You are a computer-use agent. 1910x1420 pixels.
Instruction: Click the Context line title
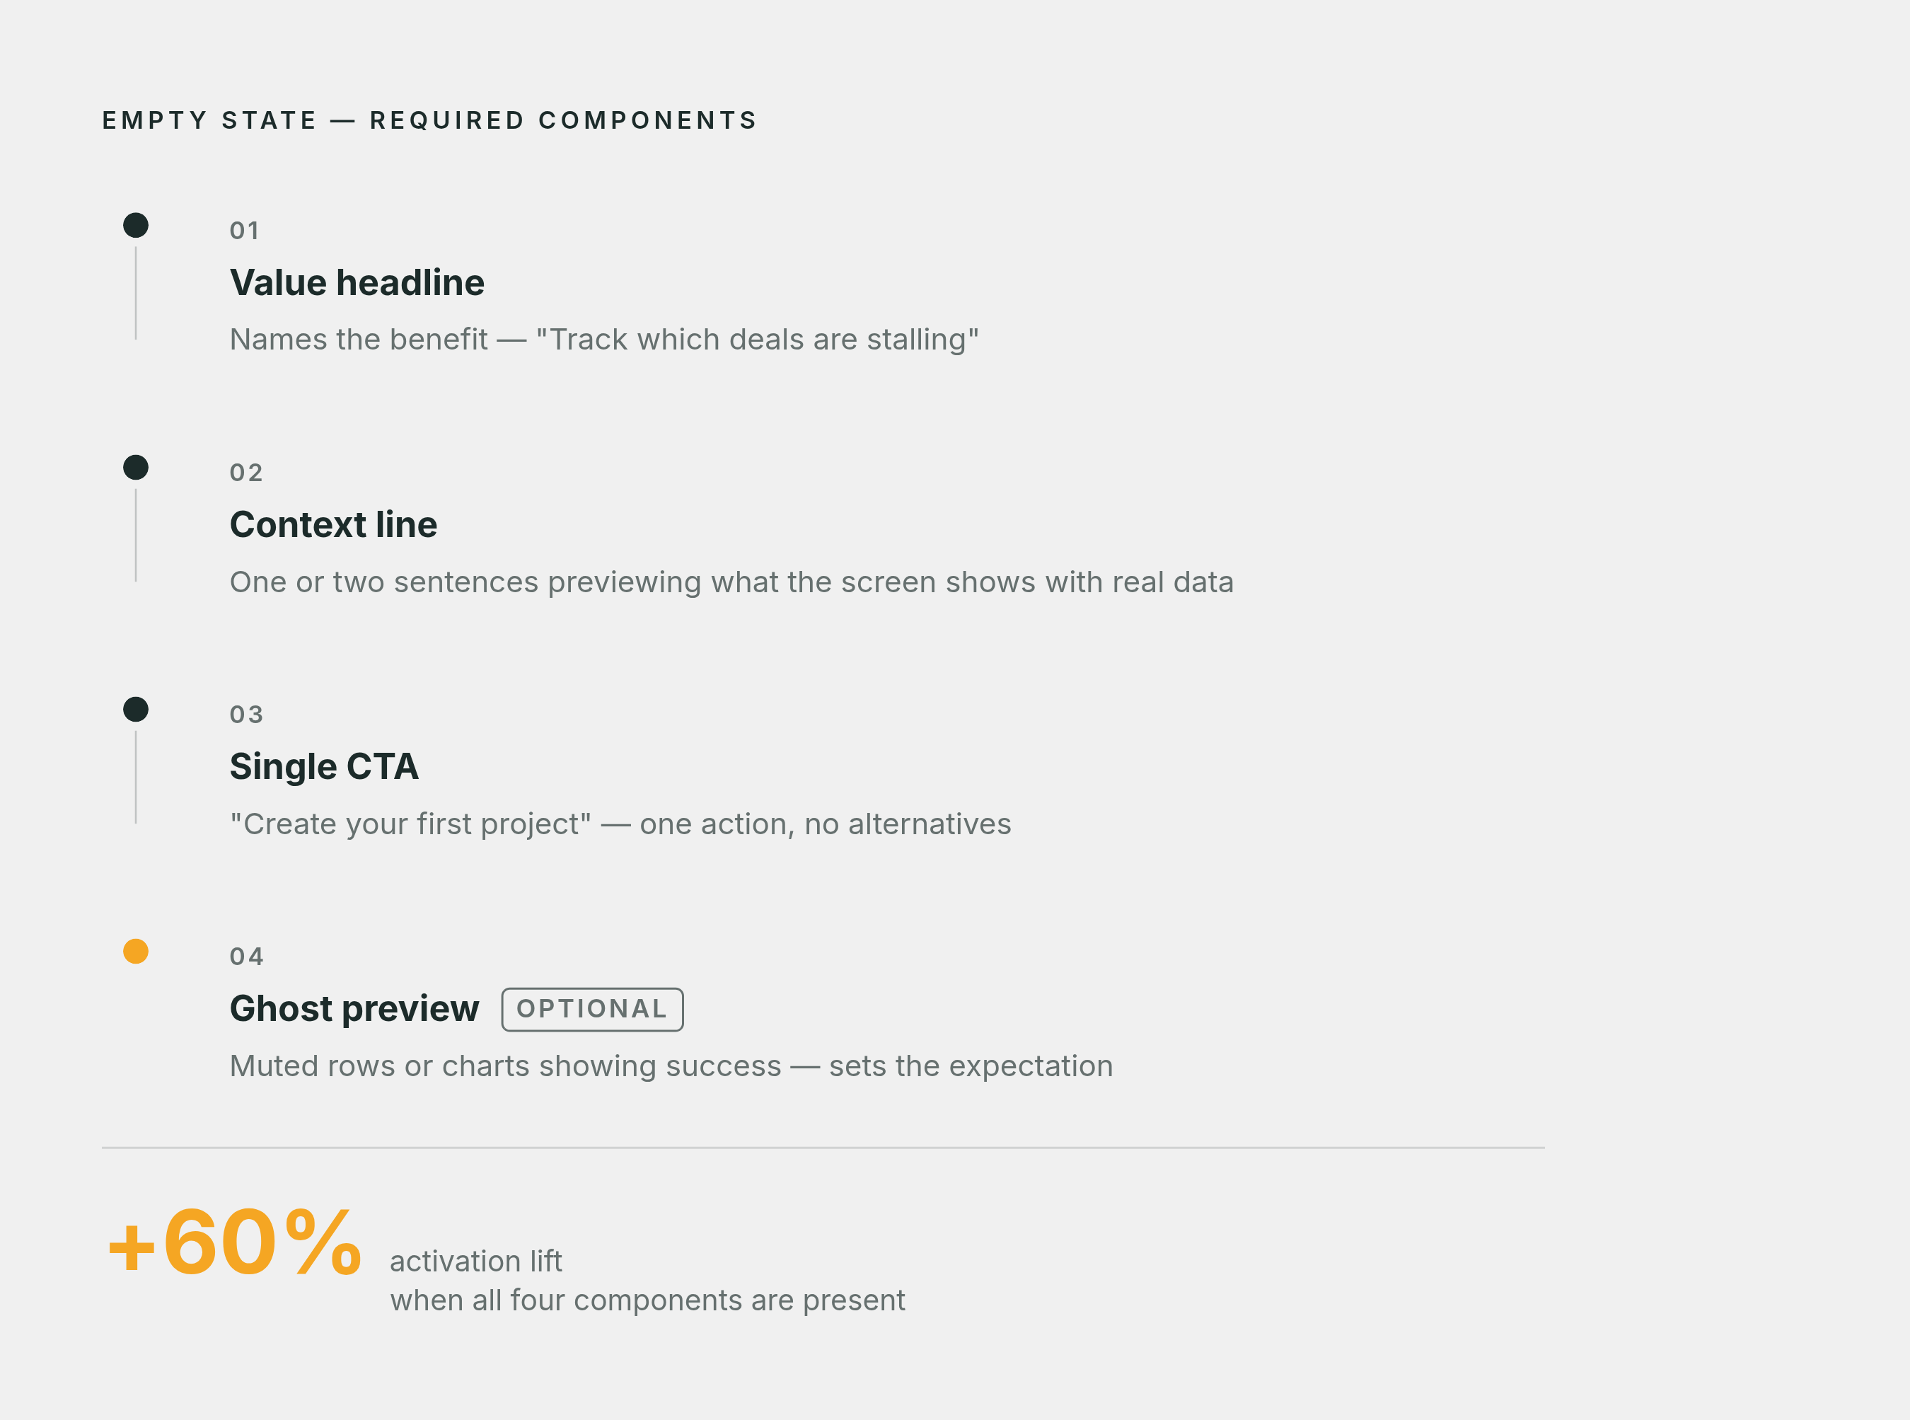[333, 525]
